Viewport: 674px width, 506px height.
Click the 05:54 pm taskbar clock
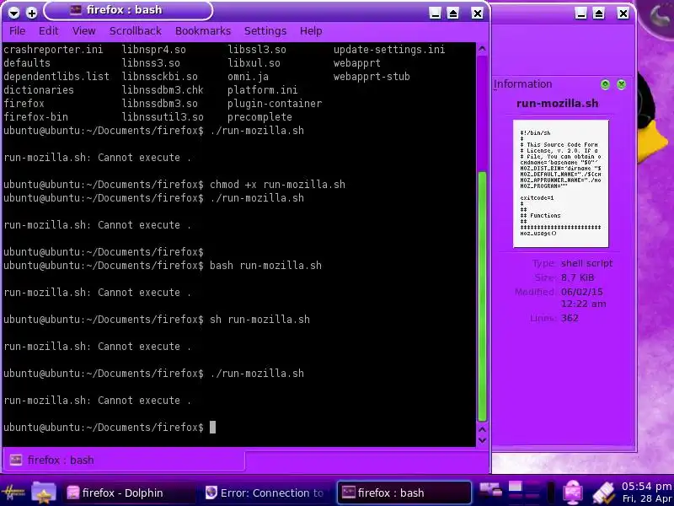(647, 487)
